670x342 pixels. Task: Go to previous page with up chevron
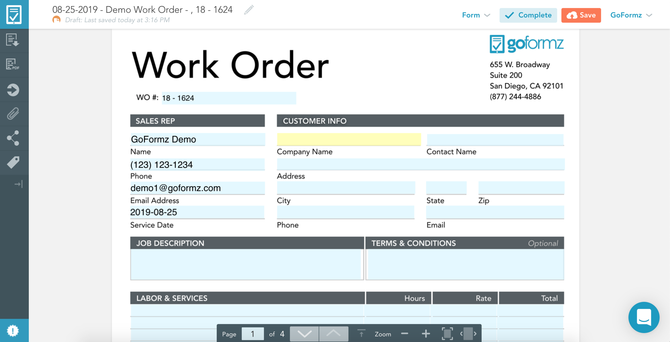[333, 334]
